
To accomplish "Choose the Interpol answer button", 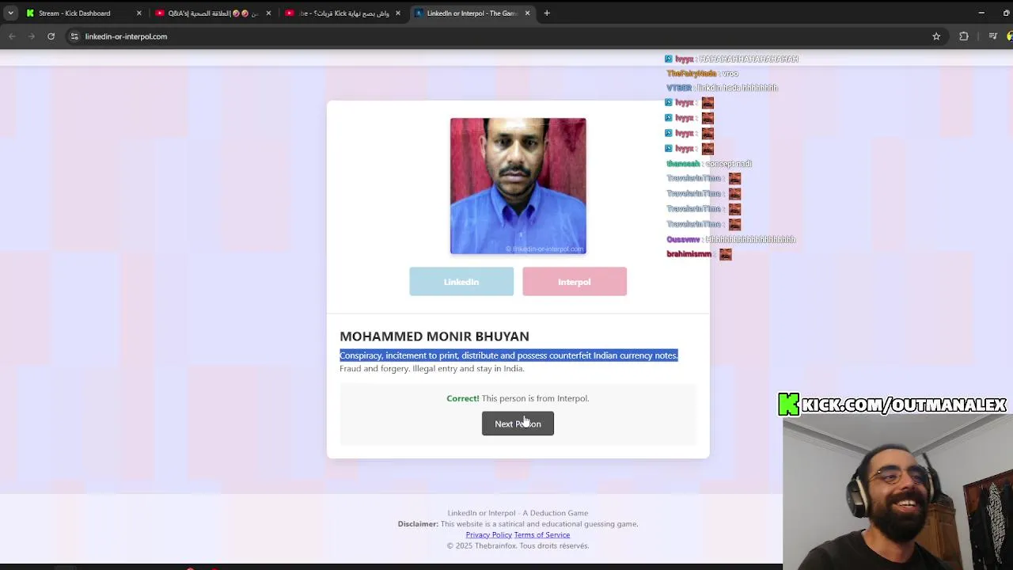I will coord(575,282).
